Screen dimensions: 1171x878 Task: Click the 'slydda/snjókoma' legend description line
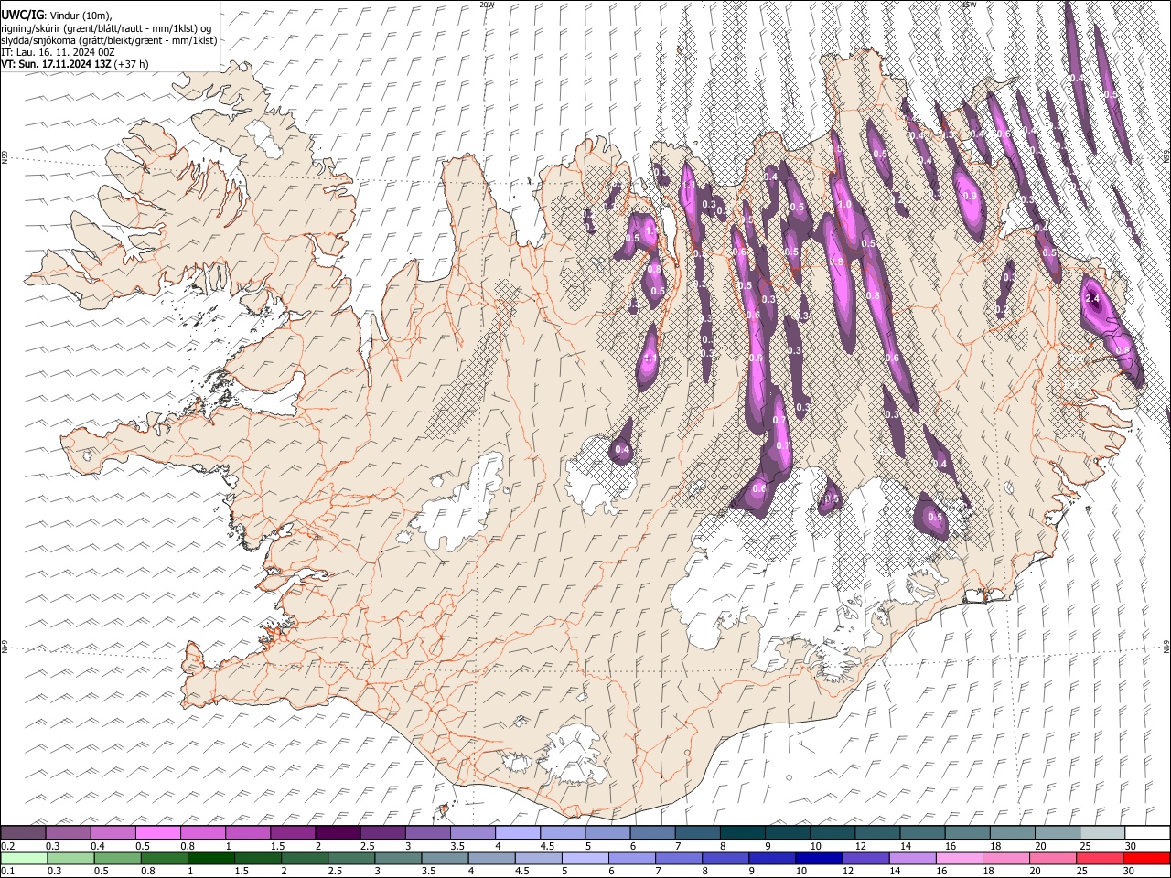(109, 40)
